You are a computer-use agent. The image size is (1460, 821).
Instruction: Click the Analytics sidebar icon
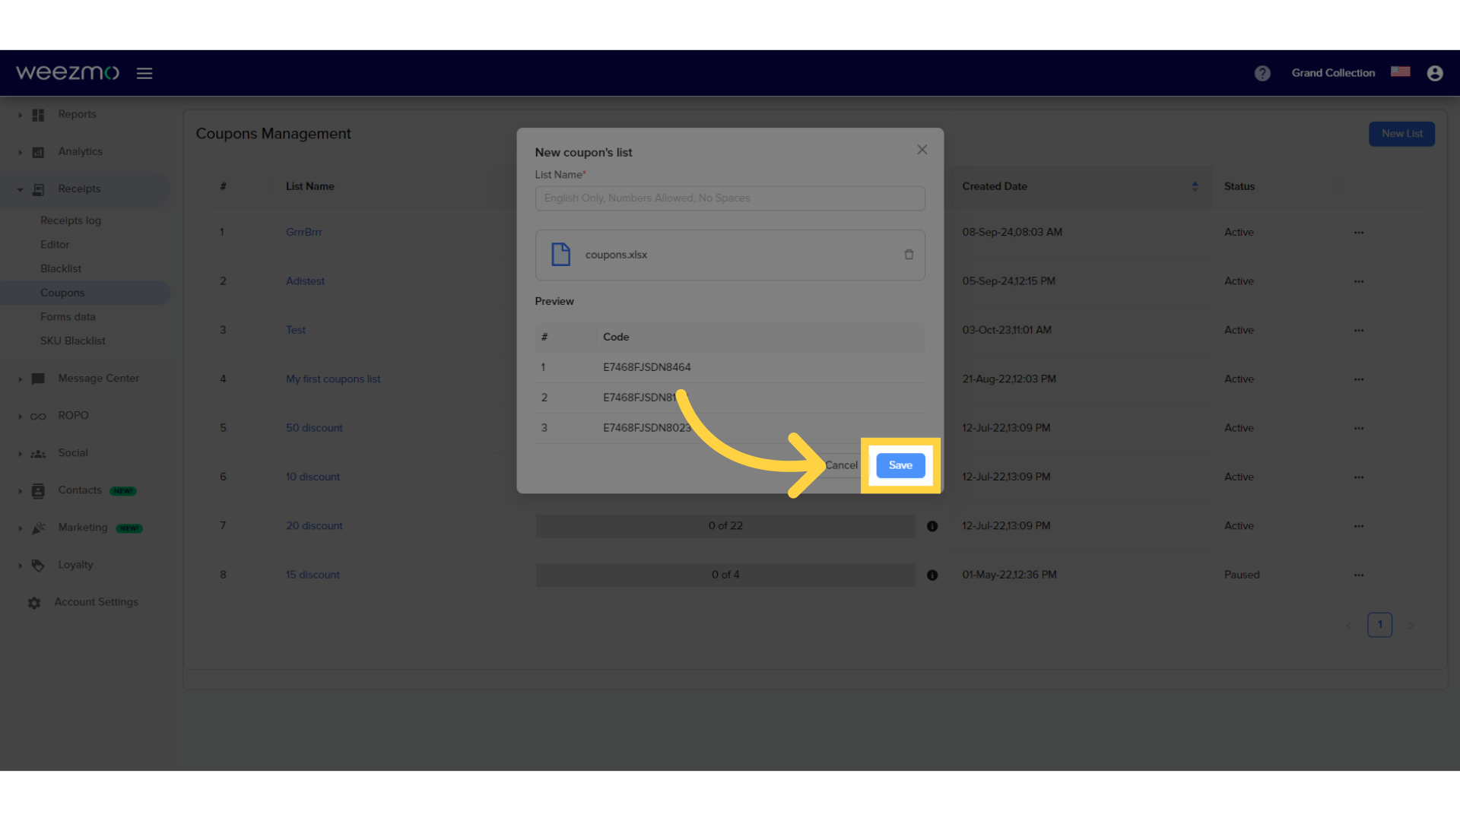point(38,152)
